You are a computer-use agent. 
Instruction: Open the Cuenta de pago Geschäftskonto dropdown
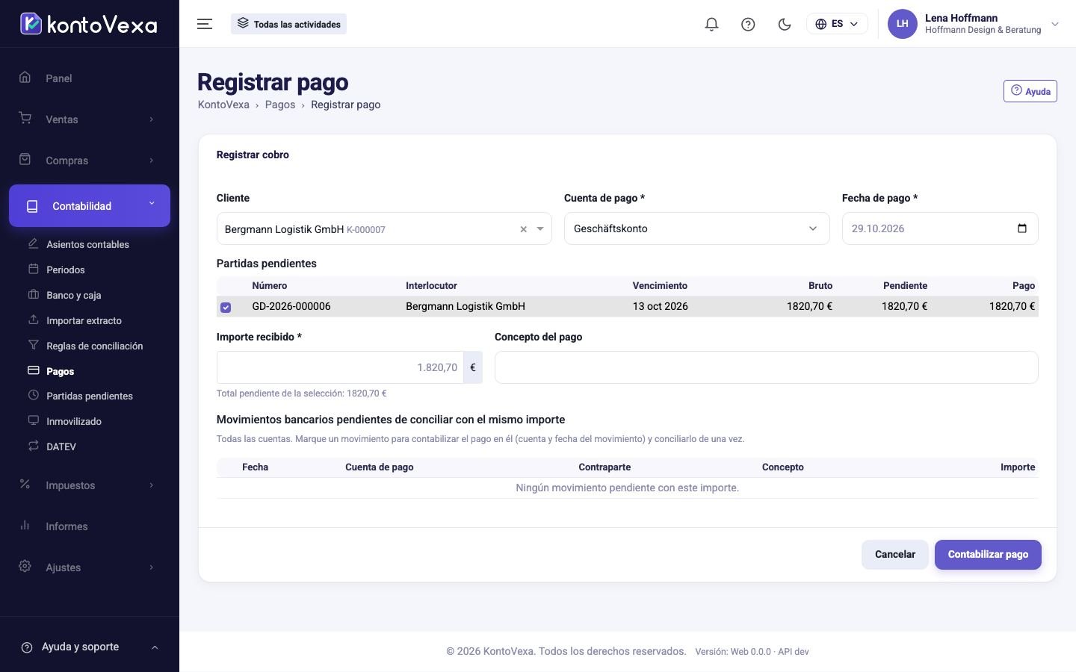[696, 228]
